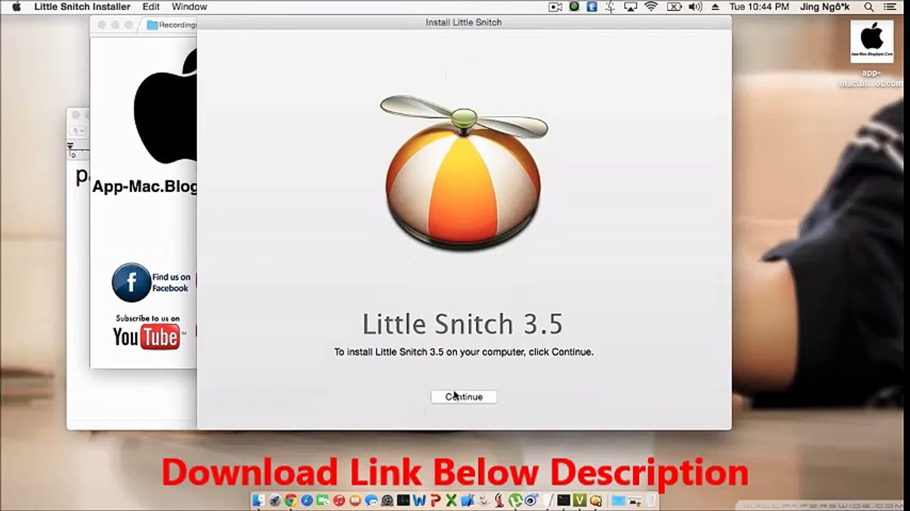Viewport: 910px width, 511px height.
Task: Click the Find us on Facebook link
Action: pyautogui.click(x=151, y=282)
